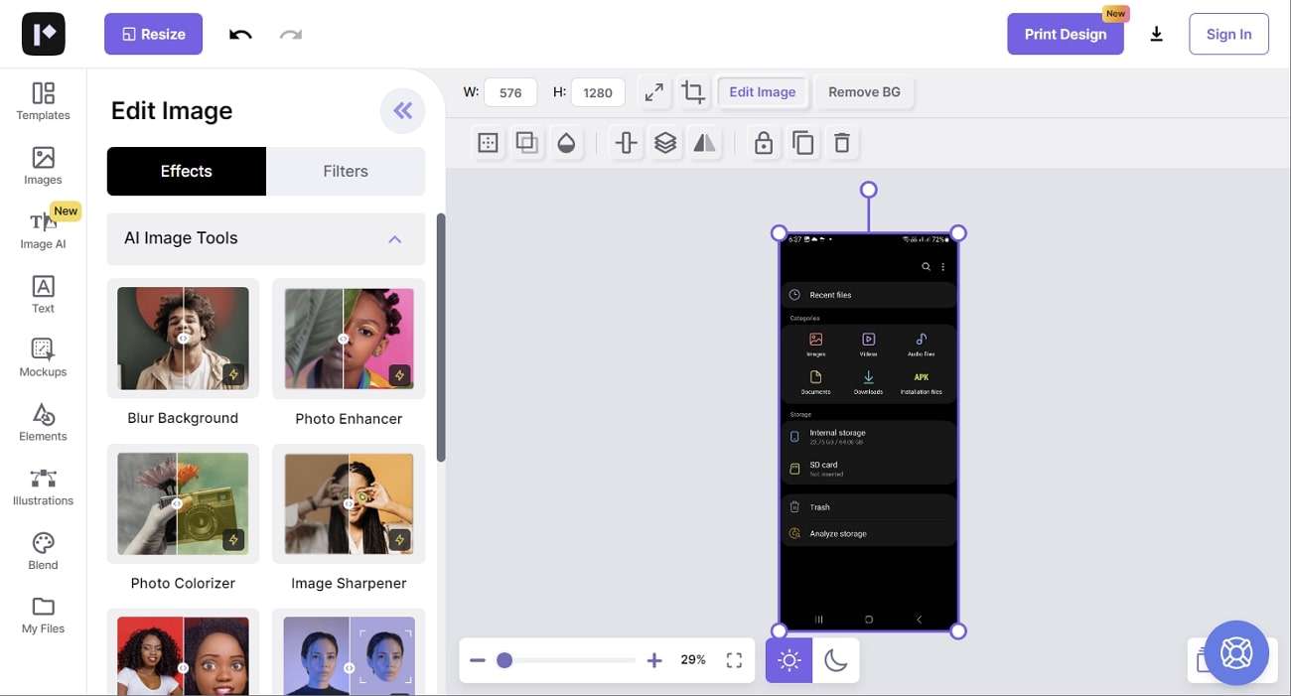Open the Sign In page
1291x696 pixels.
[1228, 33]
